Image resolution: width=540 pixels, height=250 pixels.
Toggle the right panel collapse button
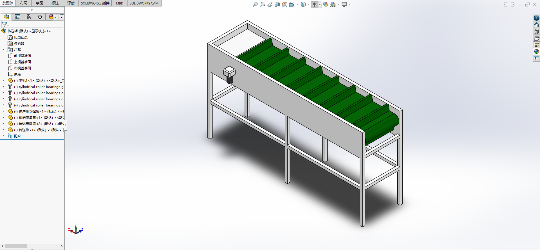pyautogui.click(x=513, y=4)
